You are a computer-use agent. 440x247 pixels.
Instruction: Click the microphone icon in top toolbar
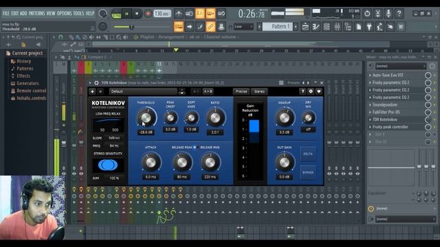[x=388, y=14]
